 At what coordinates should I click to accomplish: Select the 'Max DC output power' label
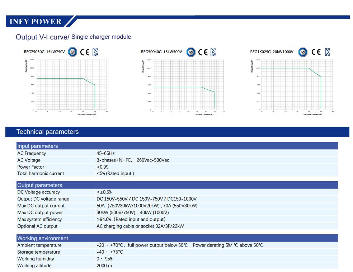[x=40, y=212]
